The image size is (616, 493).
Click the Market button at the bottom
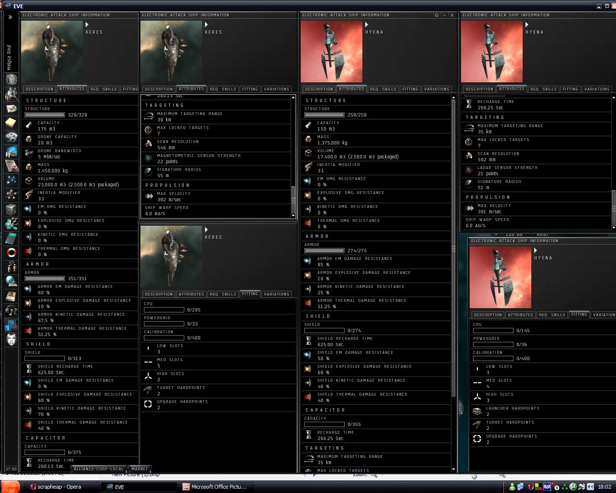[x=140, y=468]
